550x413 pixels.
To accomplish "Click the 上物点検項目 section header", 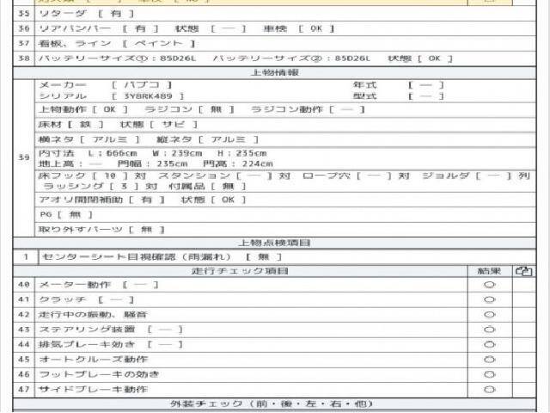I will point(274,243).
